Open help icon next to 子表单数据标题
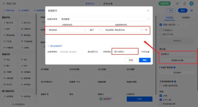The image size is (198, 107). [175, 82]
